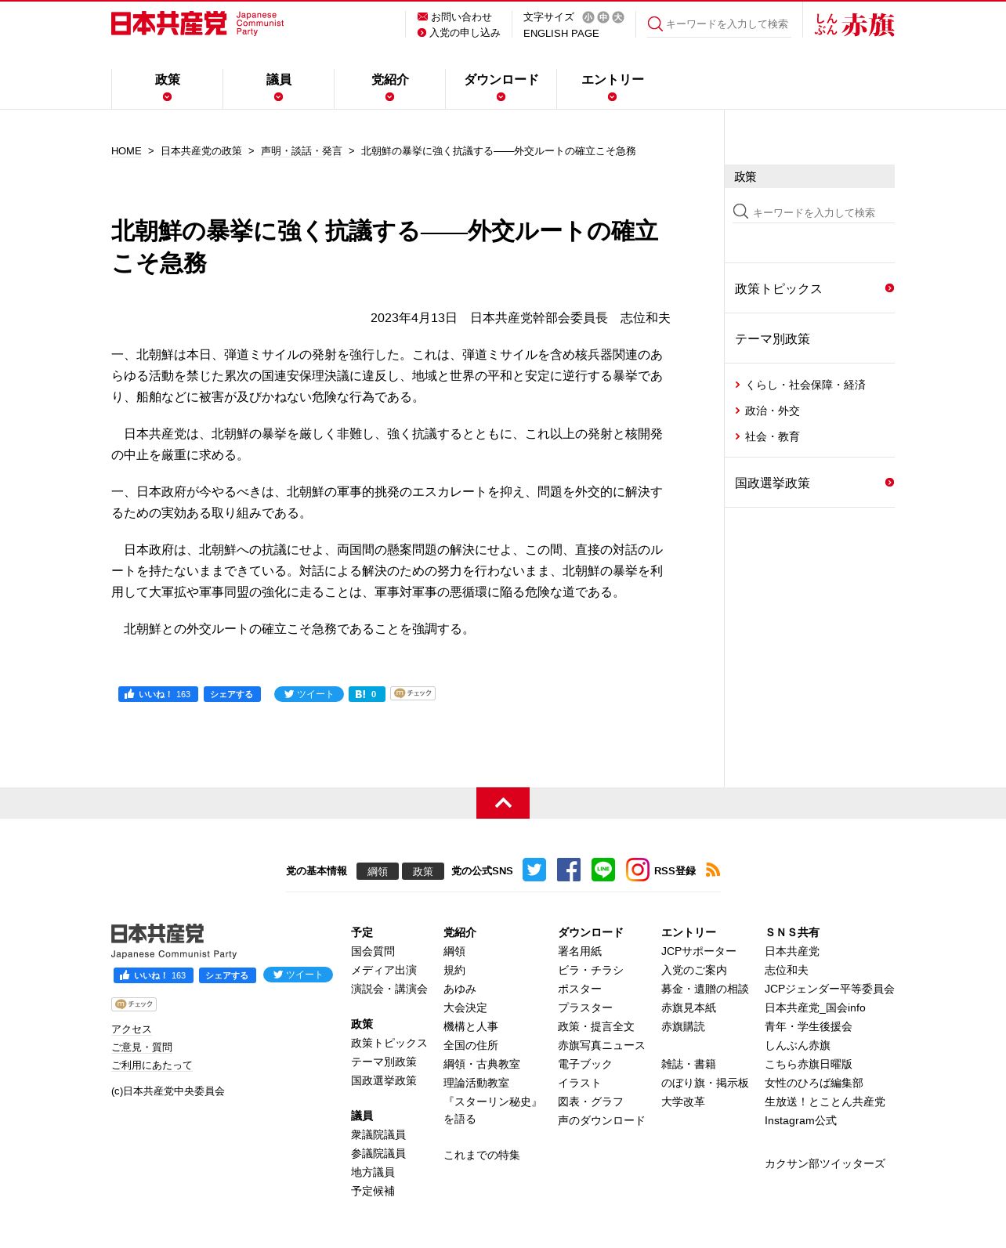Open 志位和夫 SNS footer link

point(787,970)
